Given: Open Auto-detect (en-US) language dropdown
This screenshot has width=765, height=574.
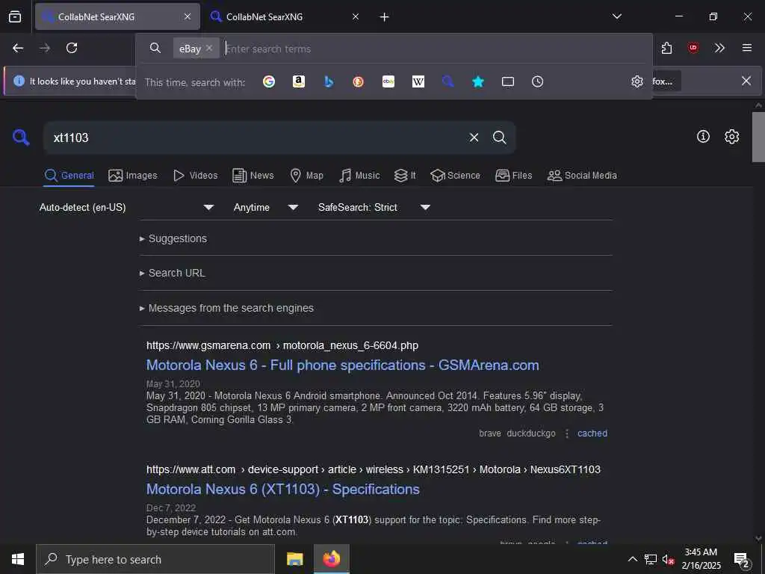Looking at the screenshot, I should (x=127, y=208).
